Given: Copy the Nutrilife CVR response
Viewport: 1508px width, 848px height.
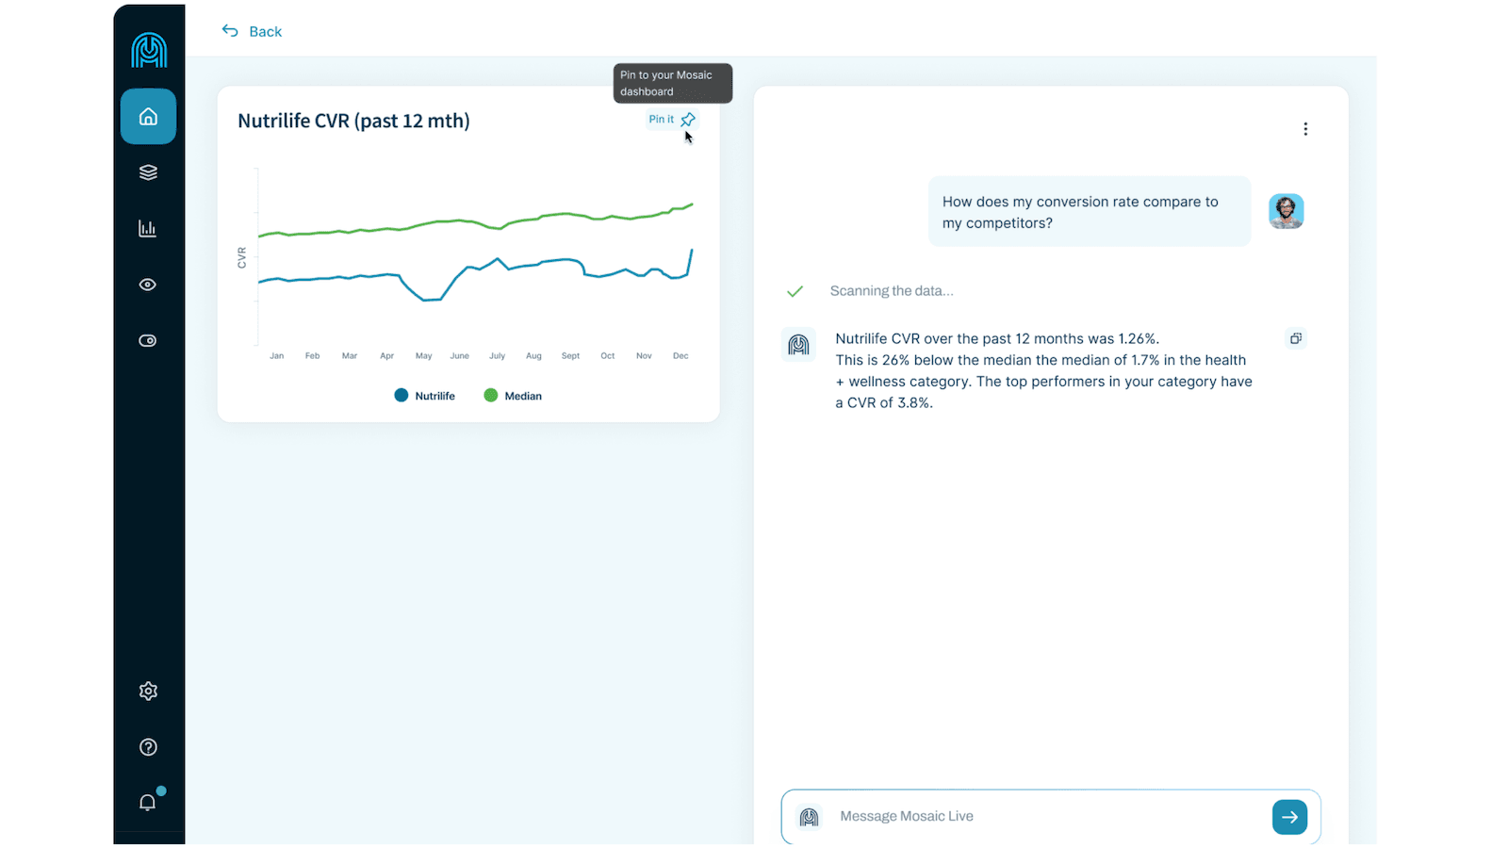Looking at the screenshot, I should click(x=1296, y=338).
